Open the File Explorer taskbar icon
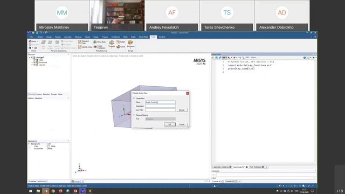The height and width of the screenshot is (194, 345). (x=38, y=191)
